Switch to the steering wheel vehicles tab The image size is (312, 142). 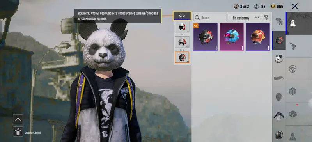tap(293, 69)
